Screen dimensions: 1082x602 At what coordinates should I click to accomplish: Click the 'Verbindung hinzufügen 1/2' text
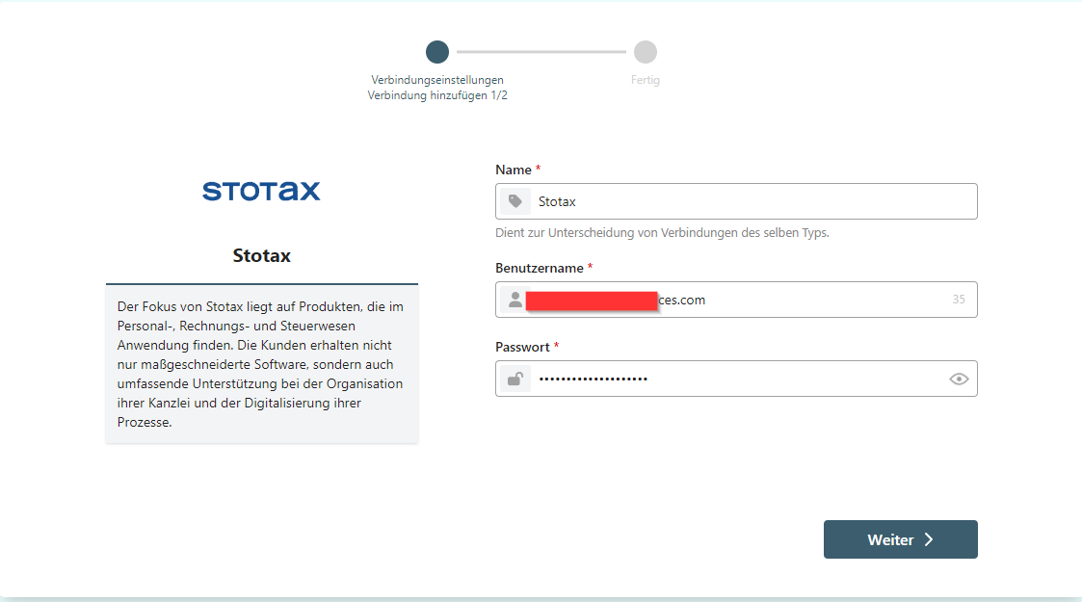click(437, 95)
